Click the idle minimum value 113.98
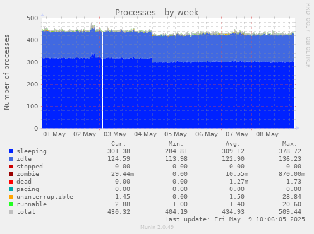This screenshot has height=234, width=314. point(176,159)
